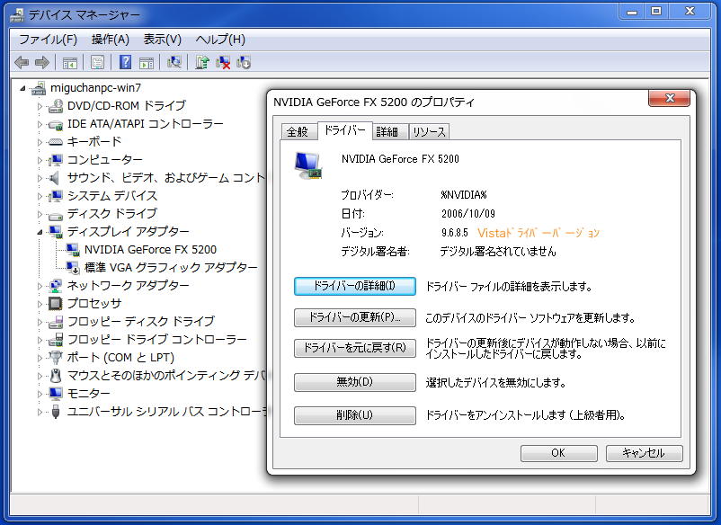Switch to the 全般 tab
The height and width of the screenshot is (525, 721).
(x=298, y=132)
